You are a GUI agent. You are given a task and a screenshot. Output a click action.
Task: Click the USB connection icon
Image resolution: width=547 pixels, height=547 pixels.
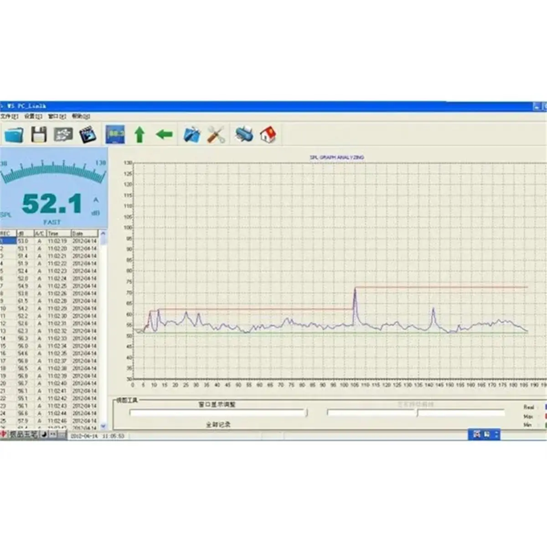(63, 134)
